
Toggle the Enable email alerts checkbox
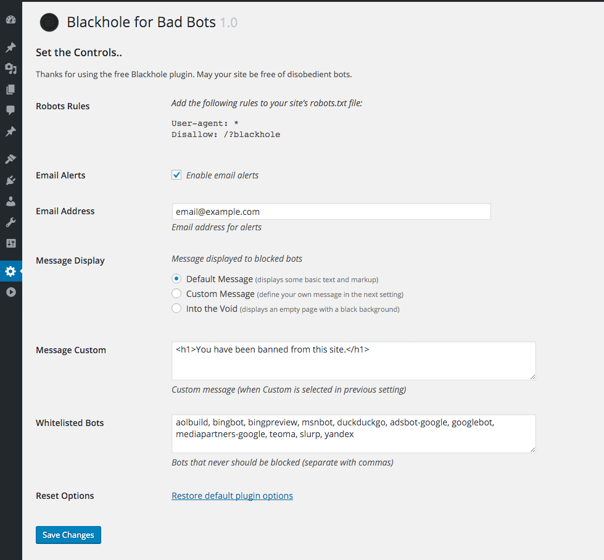[176, 175]
